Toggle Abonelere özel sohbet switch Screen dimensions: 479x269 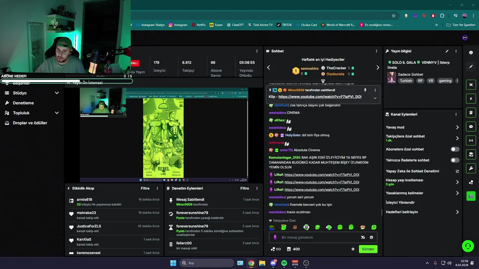coord(455,149)
